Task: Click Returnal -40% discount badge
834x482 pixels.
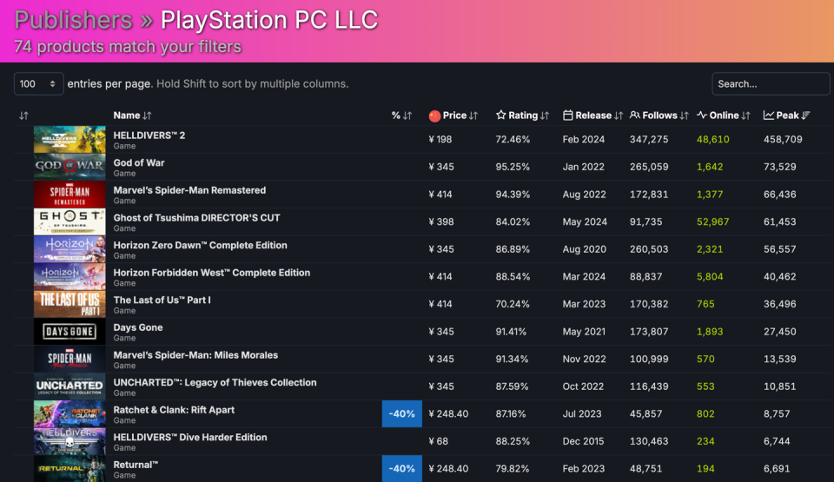Action: click(401, 469)
